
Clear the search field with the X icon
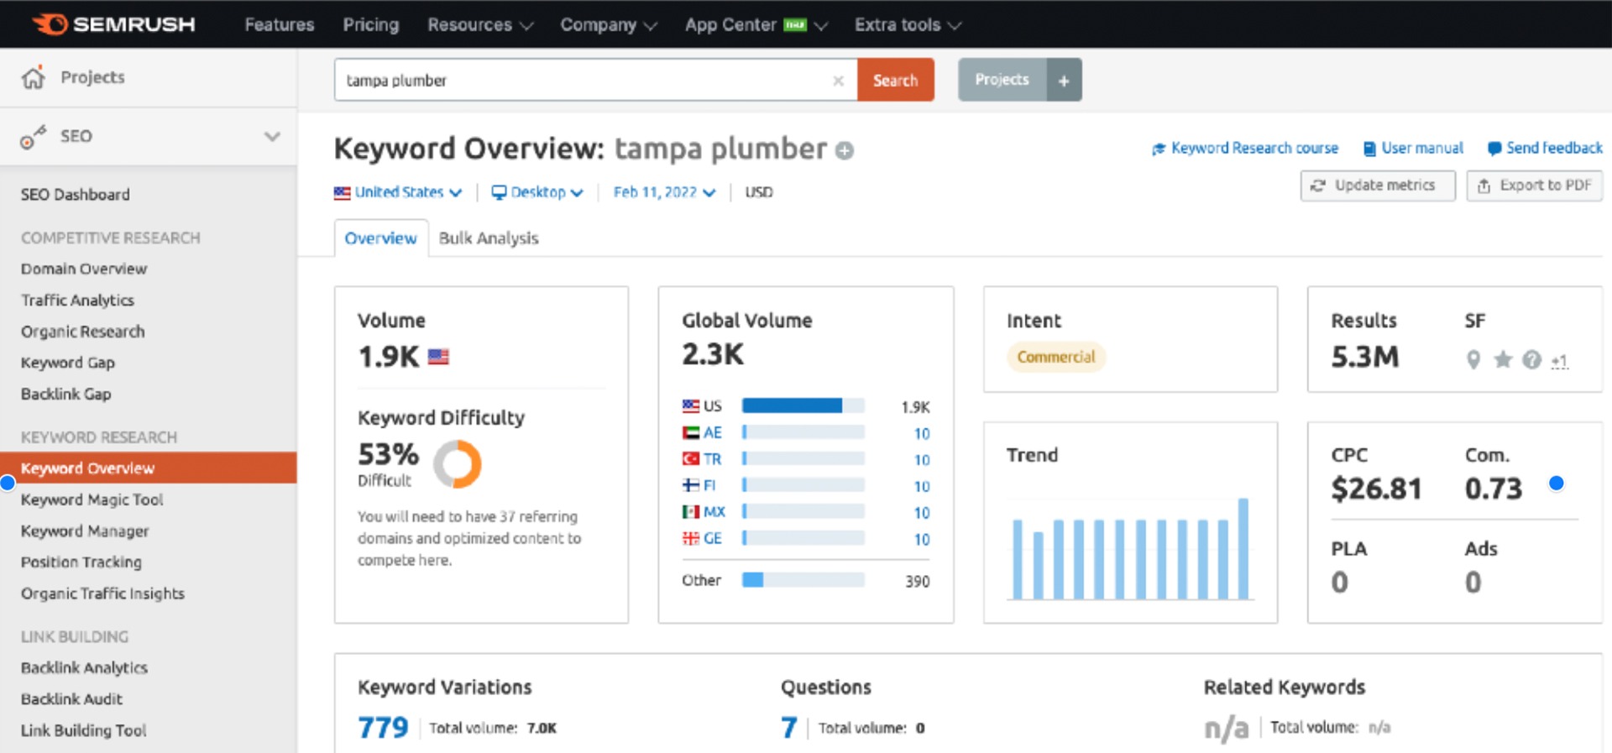[x=838, y=81]
